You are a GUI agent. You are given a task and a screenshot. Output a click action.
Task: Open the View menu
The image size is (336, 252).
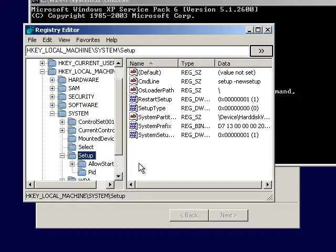pos(64,40)
